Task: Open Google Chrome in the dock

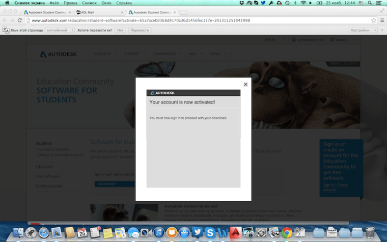Action: click(287, 232)
